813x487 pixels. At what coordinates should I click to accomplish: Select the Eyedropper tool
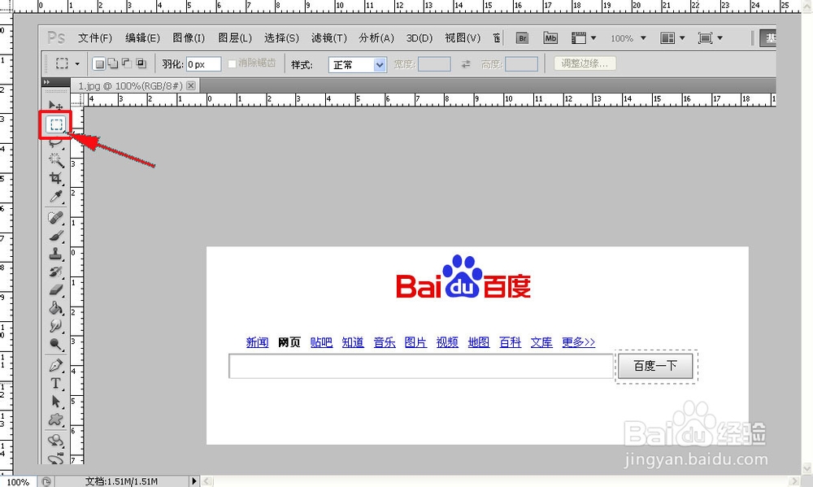click(56, 196)
